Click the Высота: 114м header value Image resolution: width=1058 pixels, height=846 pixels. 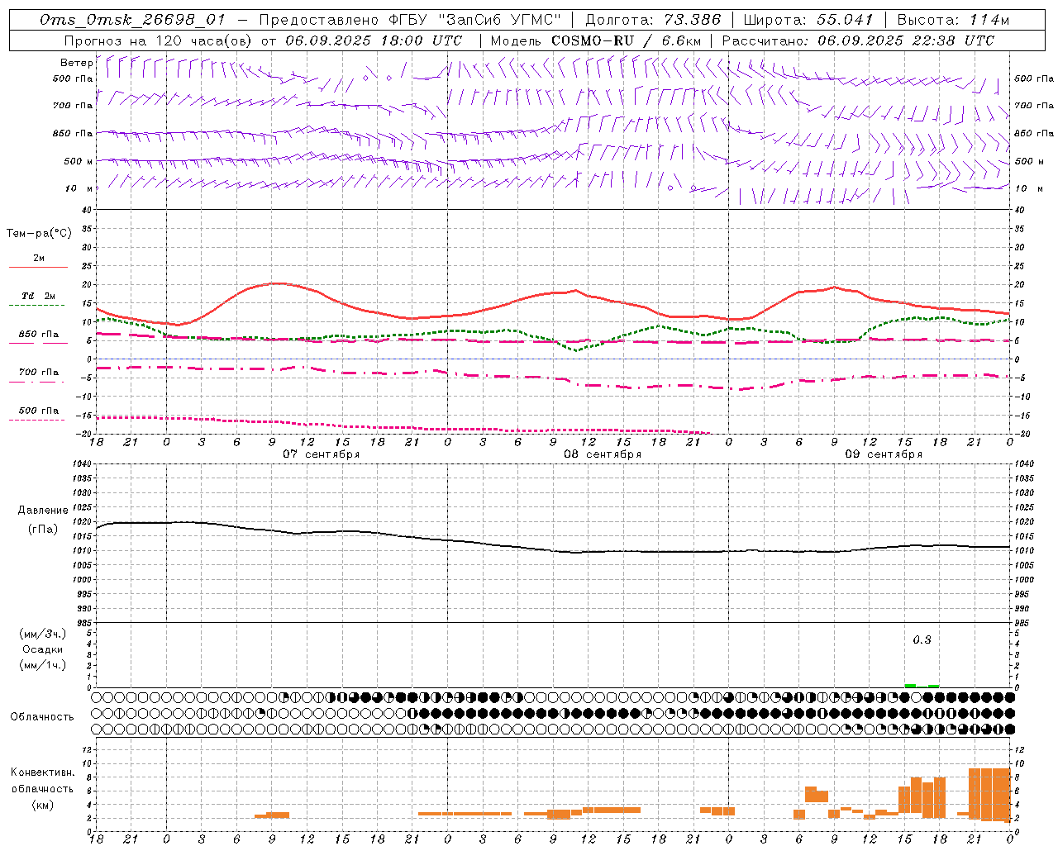point(953,20)
